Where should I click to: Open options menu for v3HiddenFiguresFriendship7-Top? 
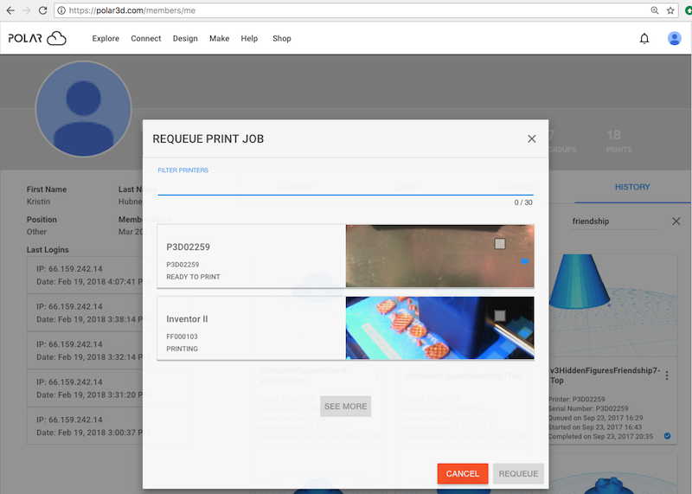(667, 375)
